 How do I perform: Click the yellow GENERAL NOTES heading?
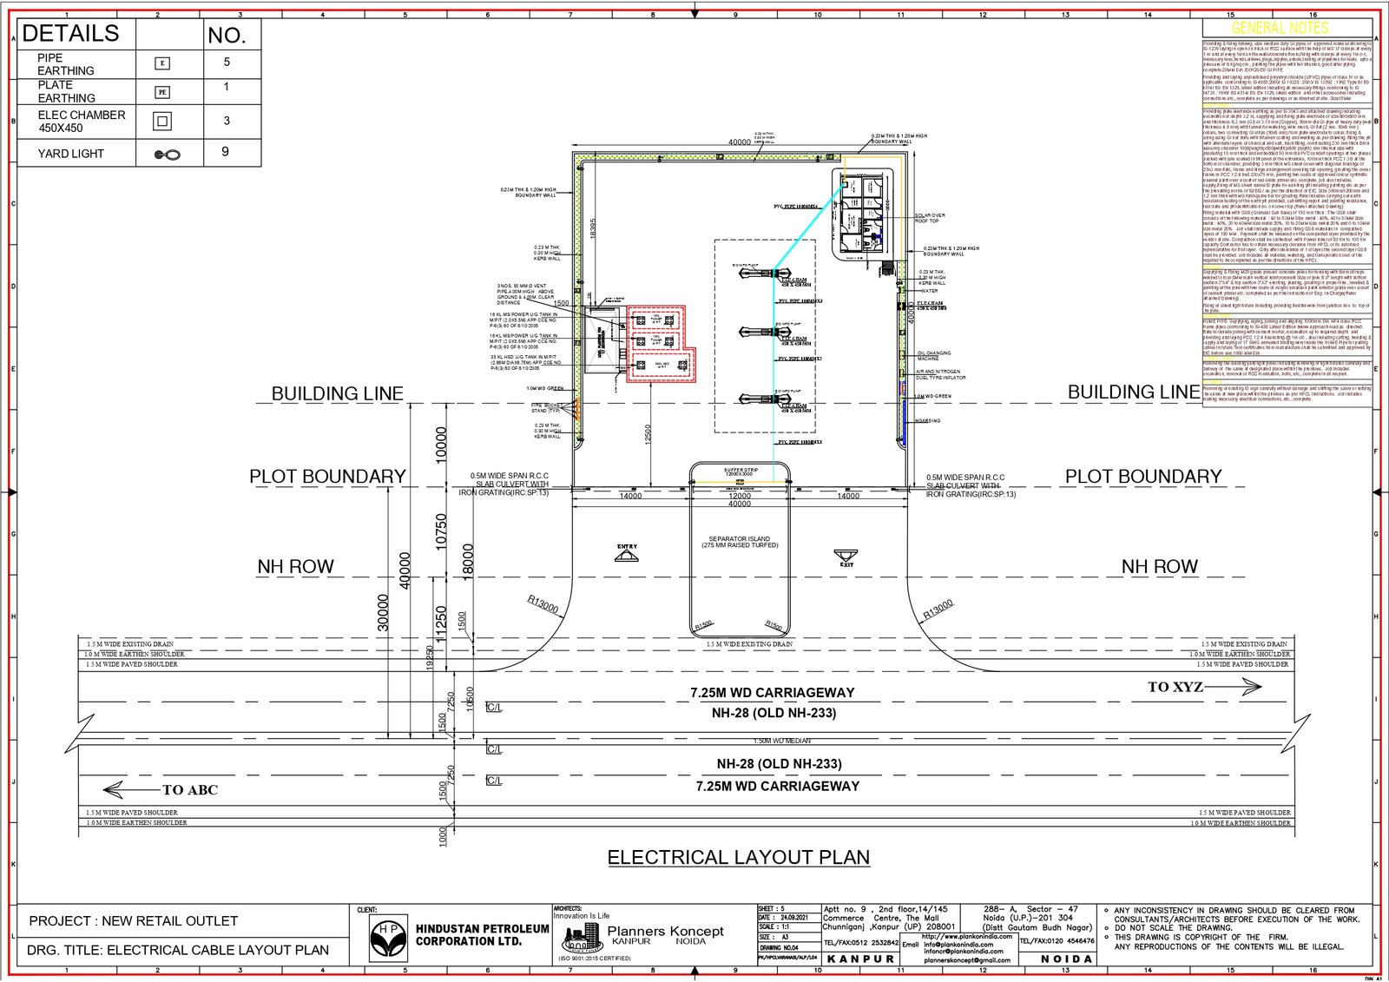[1280, 28]
